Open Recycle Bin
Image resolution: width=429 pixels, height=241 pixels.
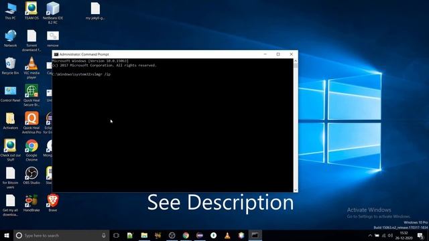[x=11, y=66]
